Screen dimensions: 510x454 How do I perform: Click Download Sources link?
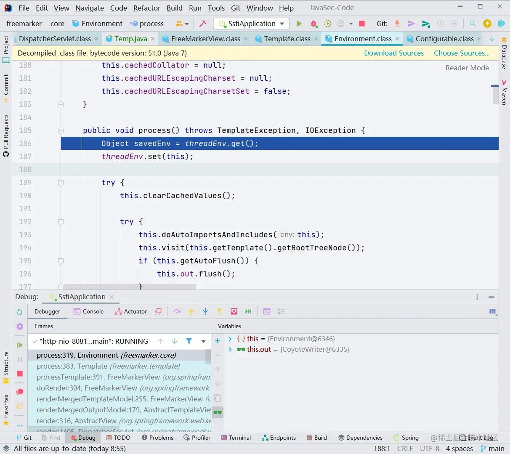(394, 53)
